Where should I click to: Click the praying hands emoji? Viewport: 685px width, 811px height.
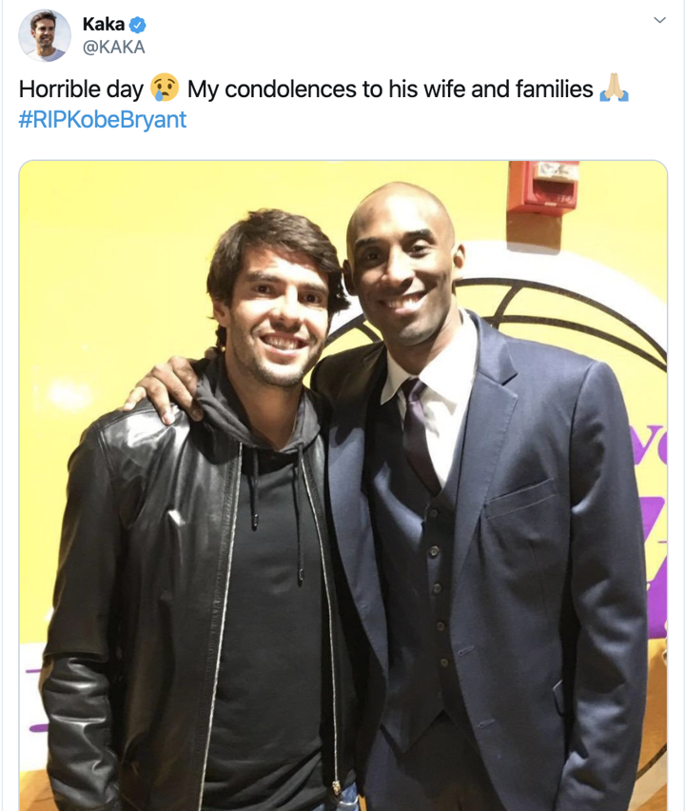point(614,88)
